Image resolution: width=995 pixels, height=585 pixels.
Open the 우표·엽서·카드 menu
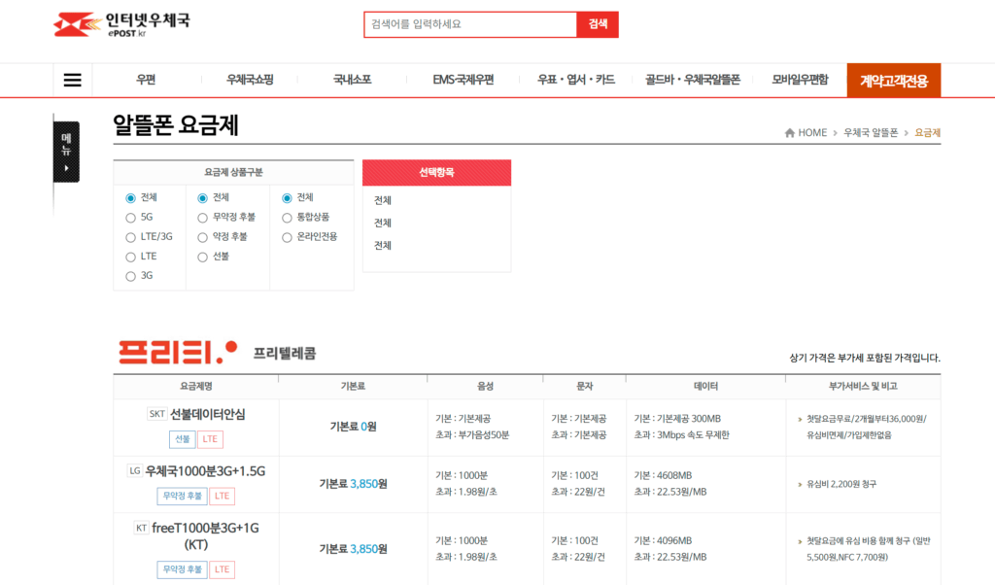[576, 80]
